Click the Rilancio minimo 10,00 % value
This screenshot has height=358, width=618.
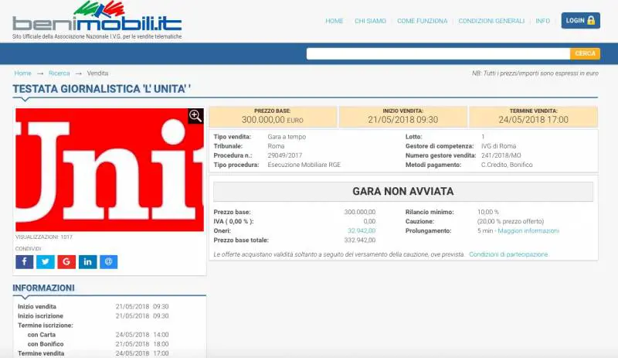(x=488, y=213)
